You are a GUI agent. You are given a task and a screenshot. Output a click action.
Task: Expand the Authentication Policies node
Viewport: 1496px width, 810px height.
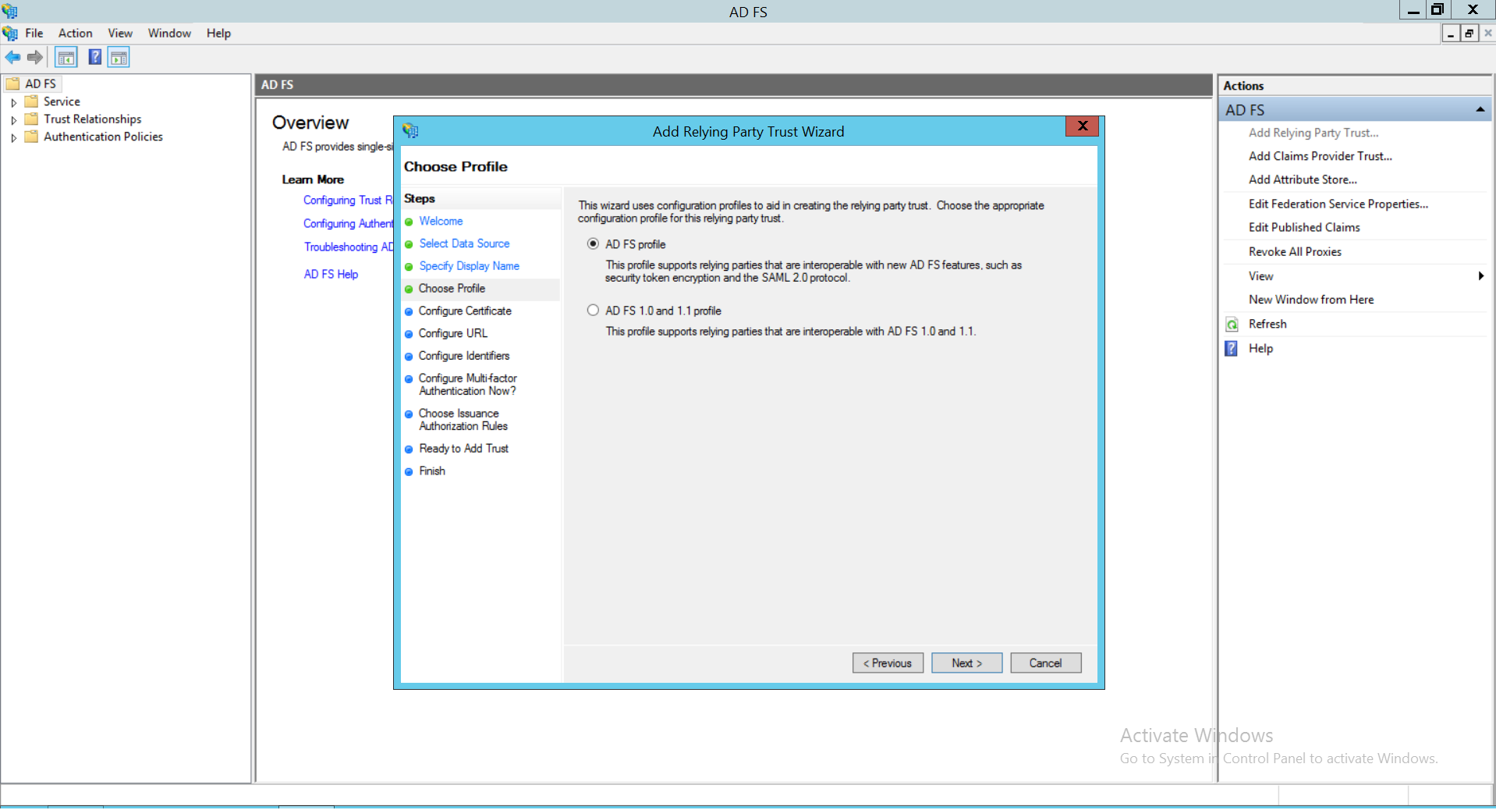tap(13, 137)
